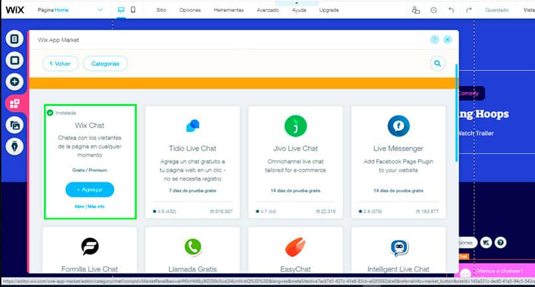This screenshot has width=535, height=287.
Task: Click the undo arrow icon
Action: point(451,10)
